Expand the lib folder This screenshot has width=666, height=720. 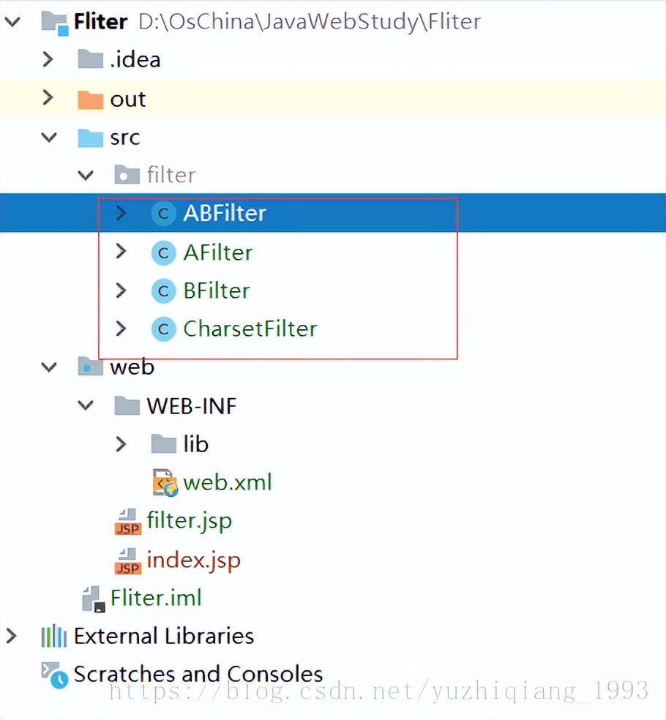pos(121,444)
